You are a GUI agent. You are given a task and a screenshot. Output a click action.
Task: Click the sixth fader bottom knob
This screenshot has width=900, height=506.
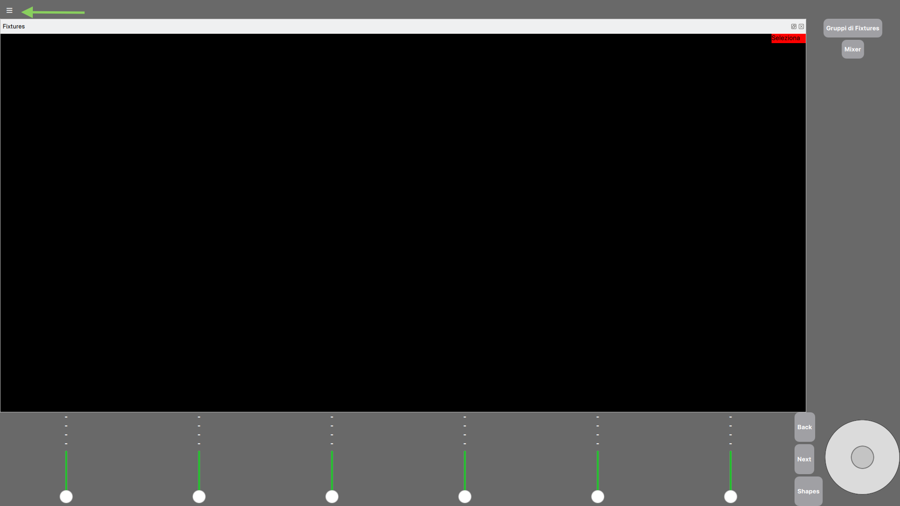click(x=731, y=497)
